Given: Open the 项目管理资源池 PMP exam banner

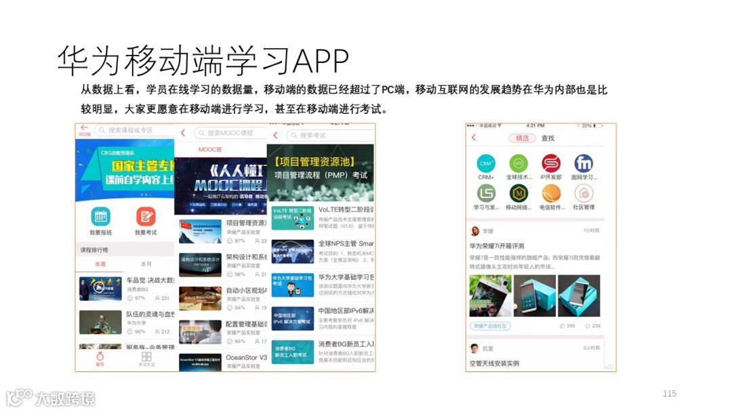Looking at the screenshot, I should (x=320, y=173).
